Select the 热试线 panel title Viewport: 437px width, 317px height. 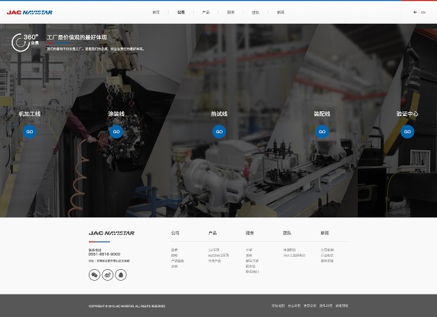[219, 114]
